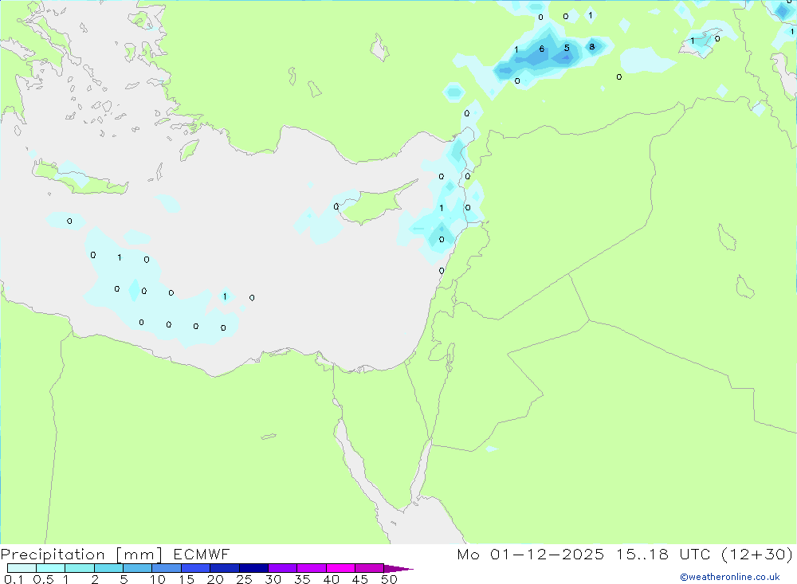Click the '(12+30)' forecast run text

tap(757, 555)
